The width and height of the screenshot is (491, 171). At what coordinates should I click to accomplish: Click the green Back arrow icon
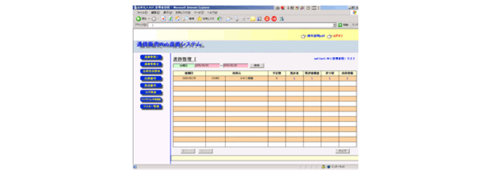point(139,19)
